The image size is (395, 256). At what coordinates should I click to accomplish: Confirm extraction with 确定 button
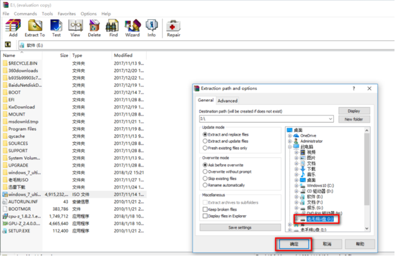(x=294, y=244)
